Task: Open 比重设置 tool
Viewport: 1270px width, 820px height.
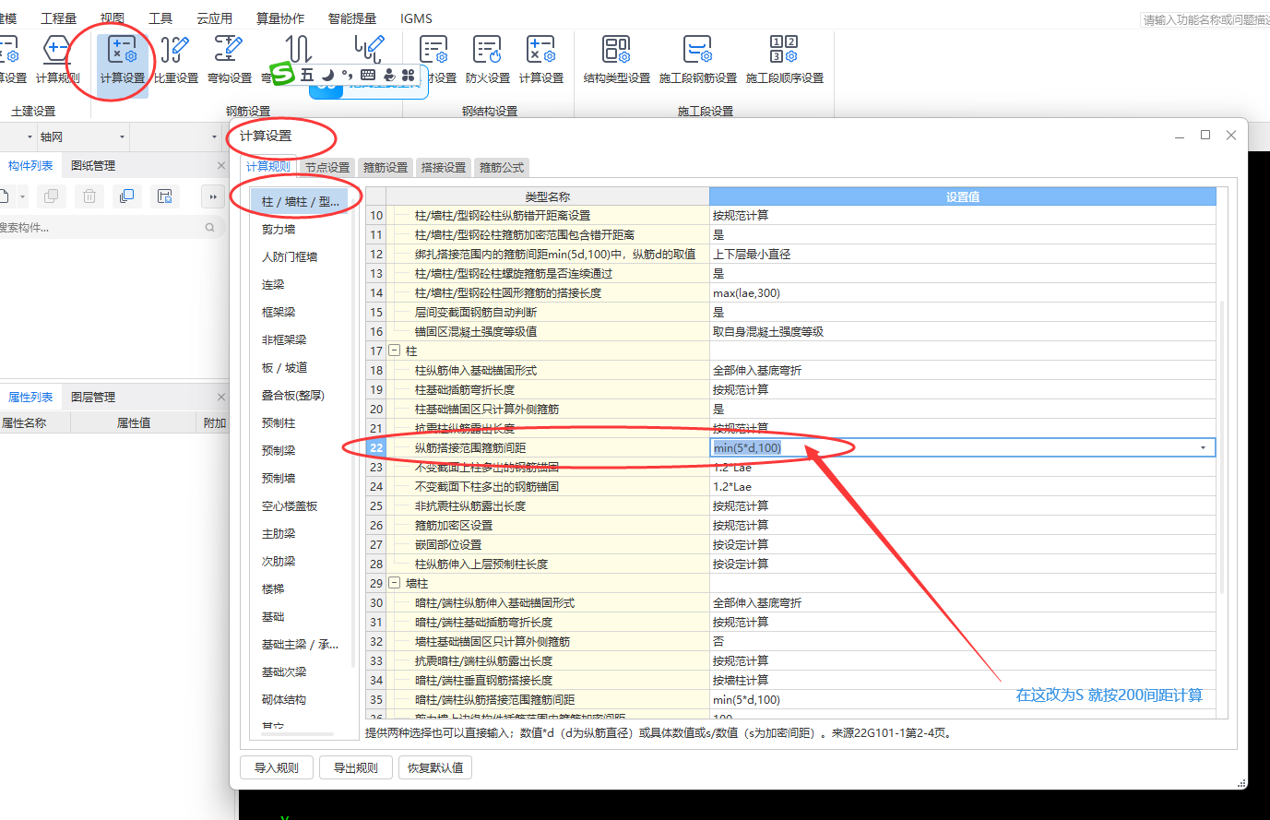Action: 175,60
